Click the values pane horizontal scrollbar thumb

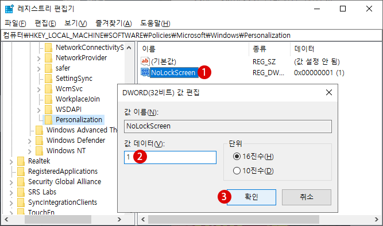click(x=234, y=220)
